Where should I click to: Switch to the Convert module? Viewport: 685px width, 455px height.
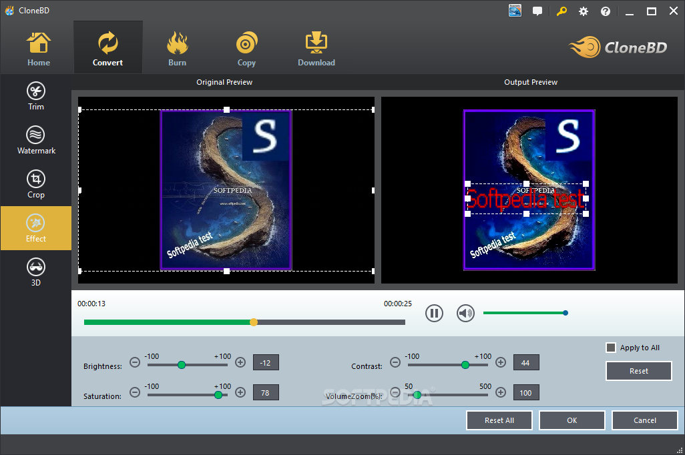click(x=108, y=47)
